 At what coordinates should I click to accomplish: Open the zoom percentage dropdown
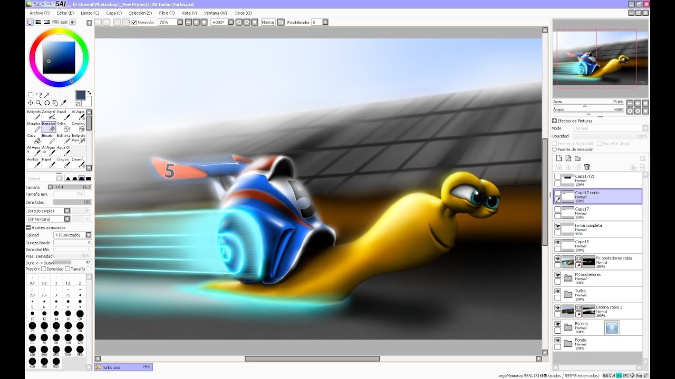pos(180,22)
